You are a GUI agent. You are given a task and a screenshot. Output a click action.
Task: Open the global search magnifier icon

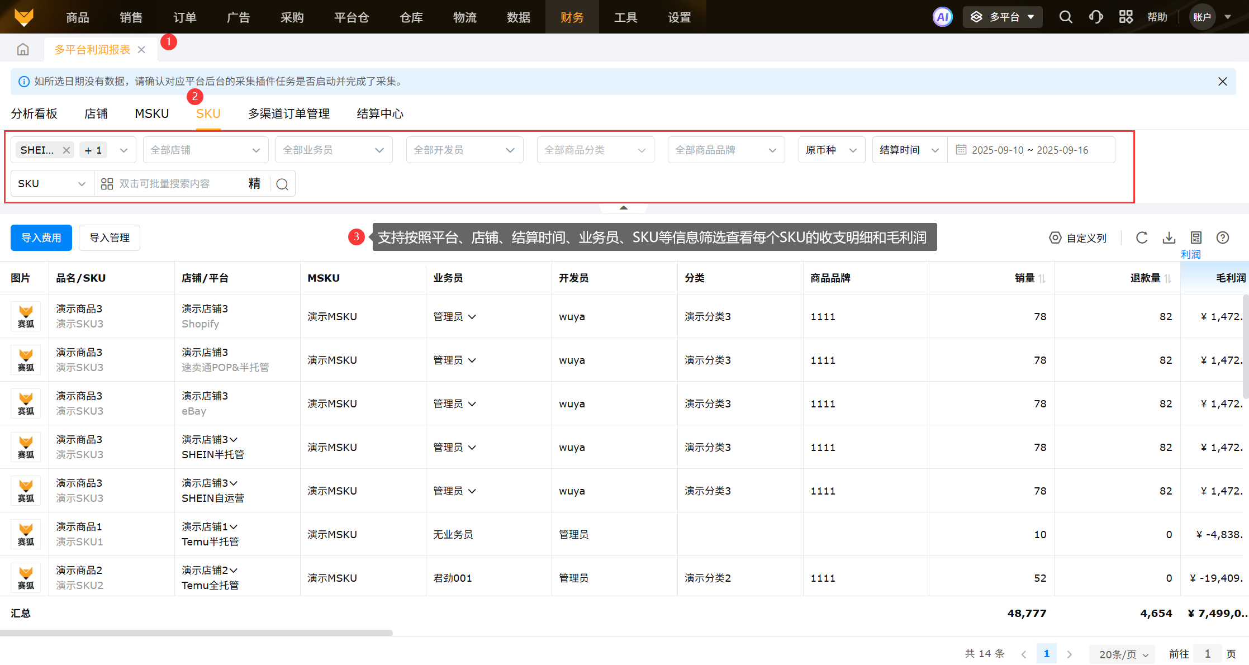tap(1066, 17)
